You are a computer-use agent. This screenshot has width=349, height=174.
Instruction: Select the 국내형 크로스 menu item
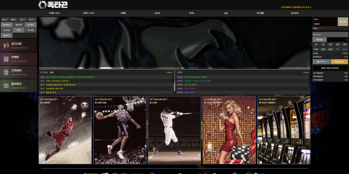tap(55, 13)
